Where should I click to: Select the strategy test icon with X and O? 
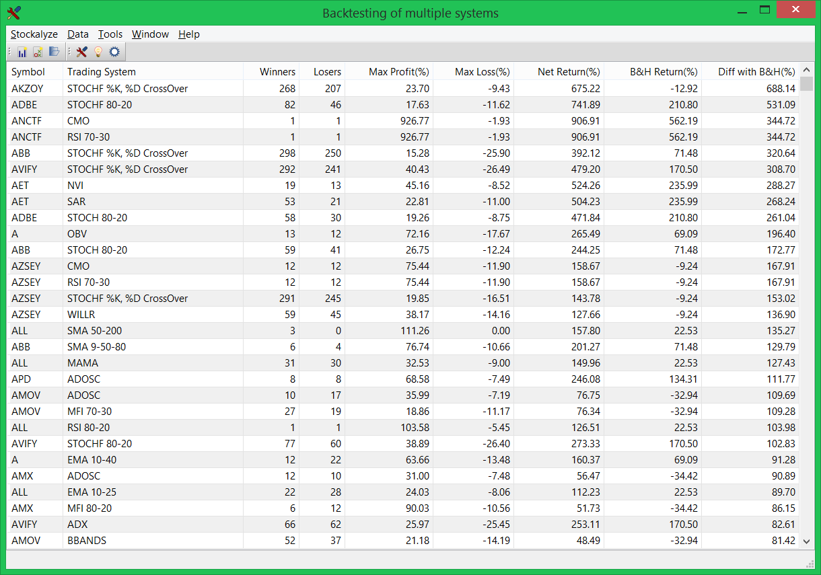38,52
